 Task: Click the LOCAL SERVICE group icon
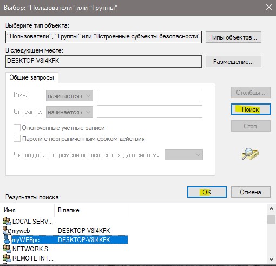7,221
